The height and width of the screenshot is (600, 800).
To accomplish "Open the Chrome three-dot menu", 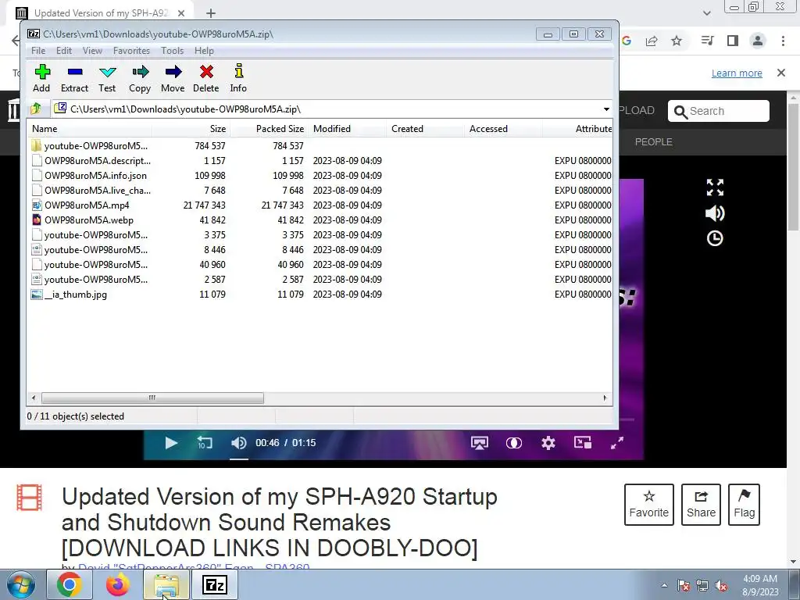I will click(783, 41).
